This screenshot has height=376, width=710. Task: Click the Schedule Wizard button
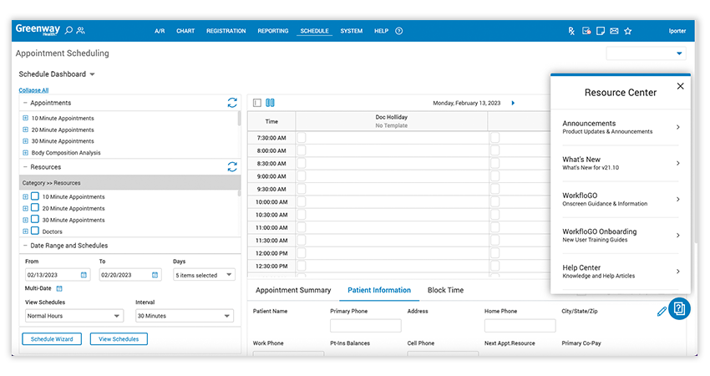(x=52, y=339)
